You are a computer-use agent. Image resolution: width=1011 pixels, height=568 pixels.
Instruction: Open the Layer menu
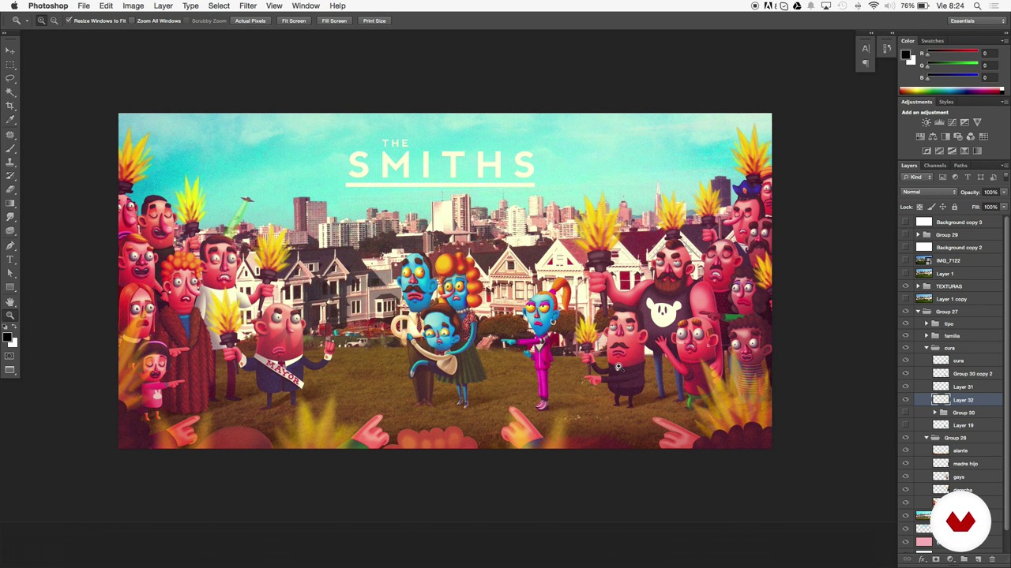[x=163, y=6]
